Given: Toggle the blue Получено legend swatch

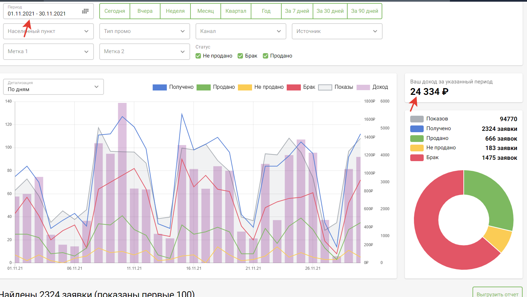Looking at the screenshot, I should (x=160, y=87).
